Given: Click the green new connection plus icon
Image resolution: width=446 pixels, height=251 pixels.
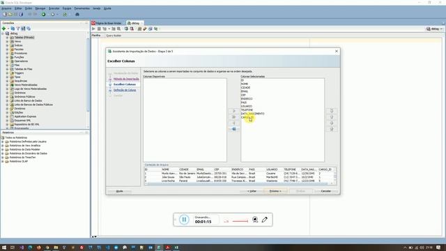Looking at the screenshot, I should [x=3, y=29].
